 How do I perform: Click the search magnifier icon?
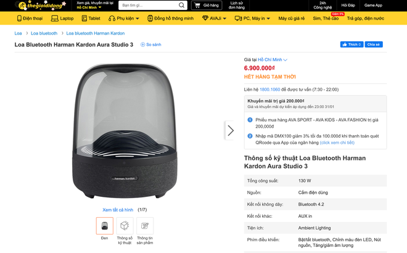click(x=181, y=5)
